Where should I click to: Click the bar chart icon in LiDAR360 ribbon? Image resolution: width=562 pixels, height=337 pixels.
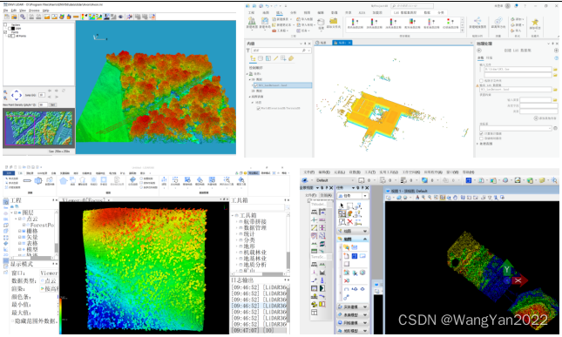(x=164, y=180)
